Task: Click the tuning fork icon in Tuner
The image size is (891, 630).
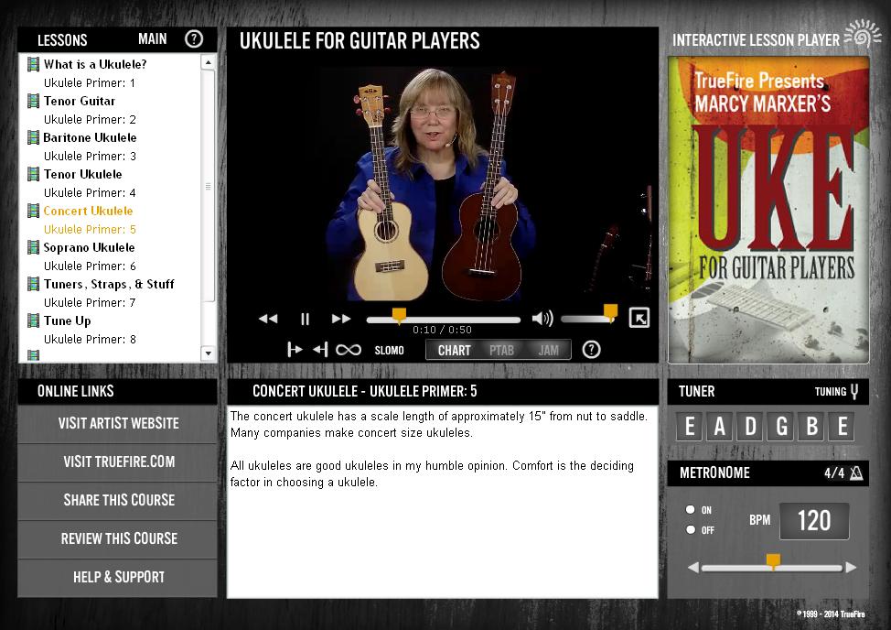Action: pos(854,391)
